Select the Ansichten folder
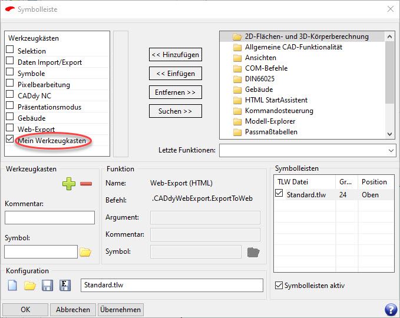Viewport: 400px width, 318px height. (254, 58)
